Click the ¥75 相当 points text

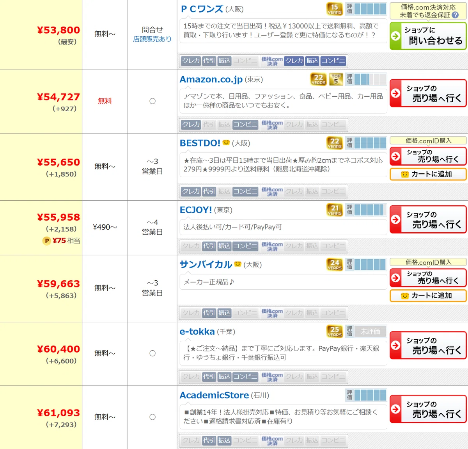(x=66, y=241)
